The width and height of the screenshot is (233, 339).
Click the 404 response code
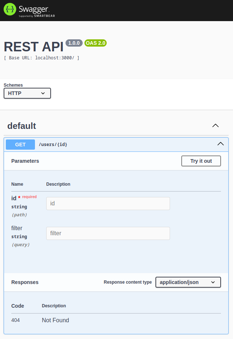pyautogui.click(x=15, y=320)
